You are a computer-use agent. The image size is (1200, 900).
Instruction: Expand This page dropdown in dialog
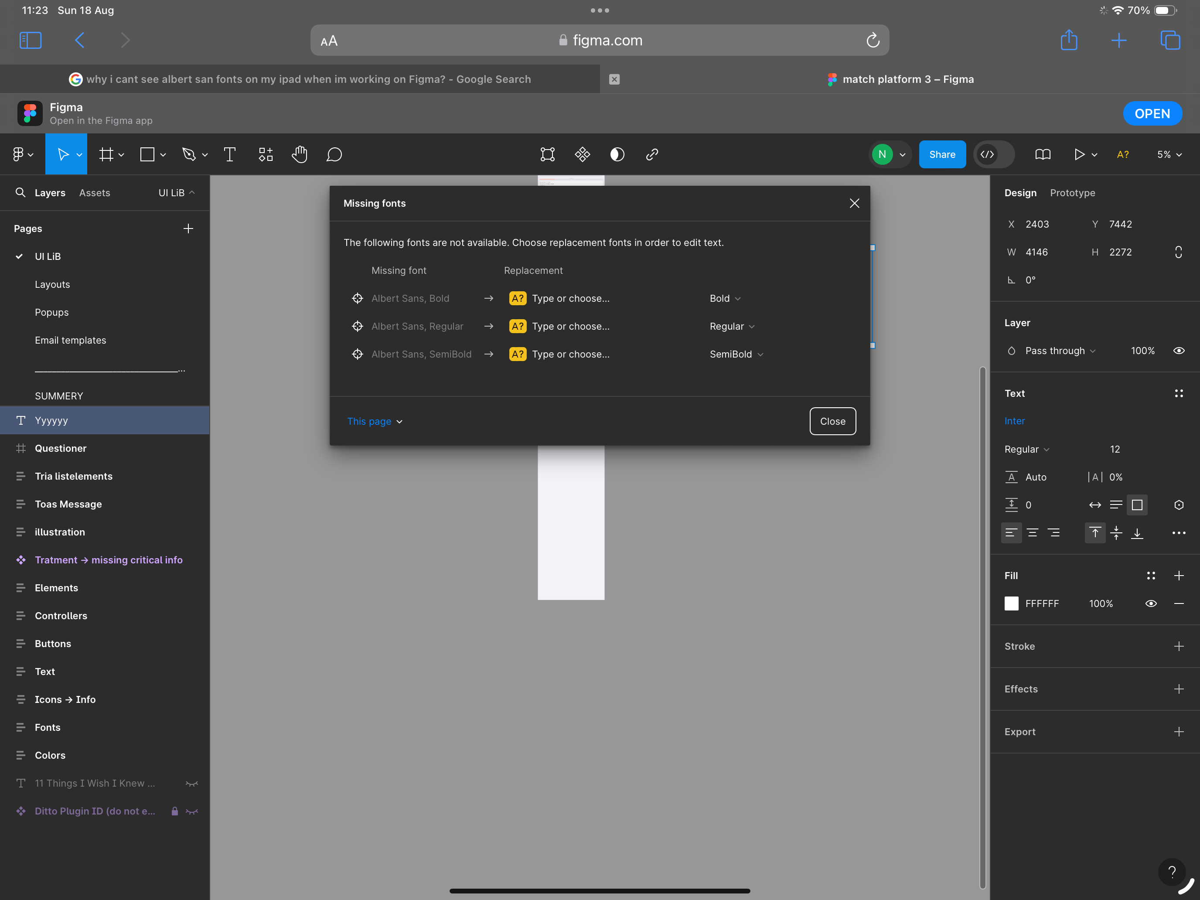pos(374,421)
